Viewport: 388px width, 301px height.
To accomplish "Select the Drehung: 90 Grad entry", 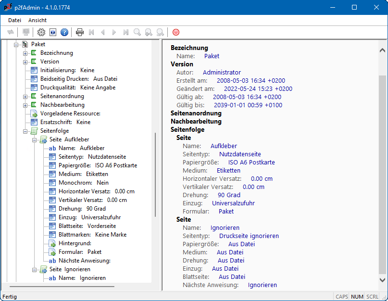I will 82,209.
